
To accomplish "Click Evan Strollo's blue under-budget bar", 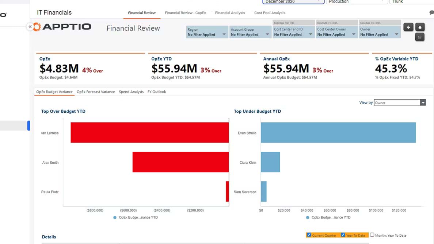I will (338, 132).
